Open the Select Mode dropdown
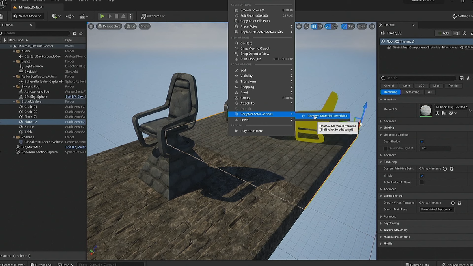This screenshot has height=266, width=473. coord(27,16)
